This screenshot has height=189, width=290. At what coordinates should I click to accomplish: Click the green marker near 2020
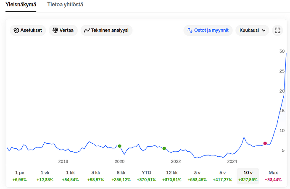point(120,146)
